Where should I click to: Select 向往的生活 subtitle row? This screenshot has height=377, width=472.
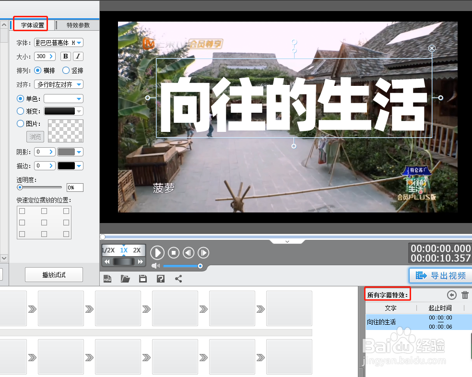(x=419, y=322)
